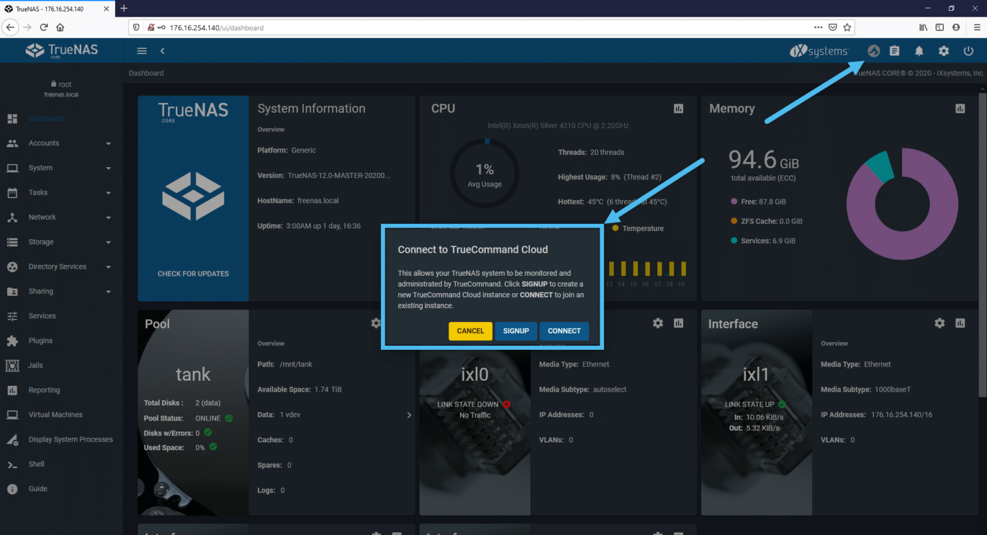Expand the Network menu

62,217
